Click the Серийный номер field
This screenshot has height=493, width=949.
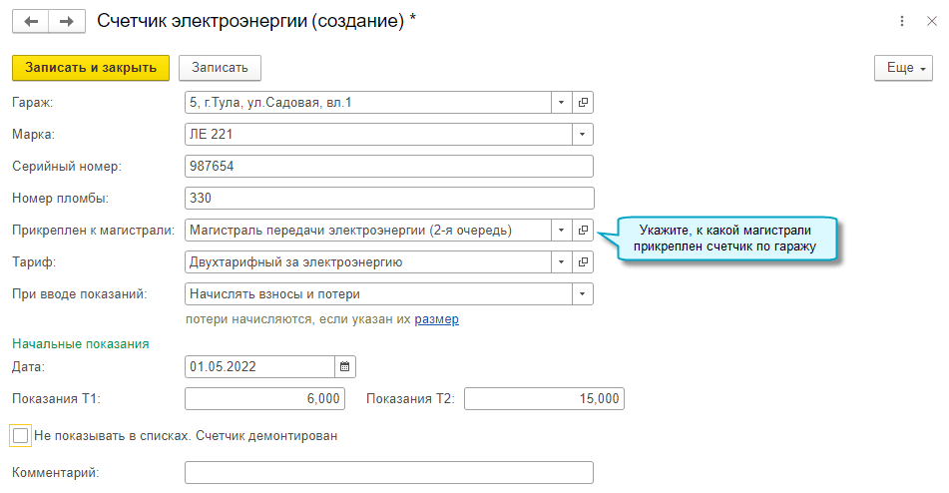(x=389, y=167)
